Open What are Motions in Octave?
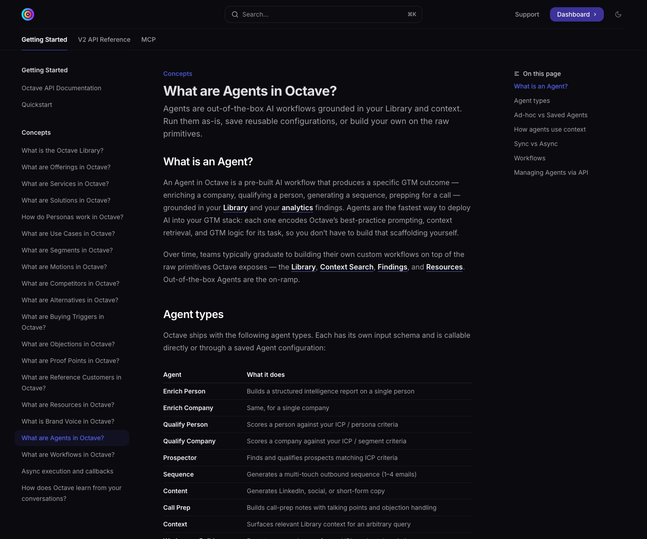Screen dimensions: 647x539 [x=64, y=267]
